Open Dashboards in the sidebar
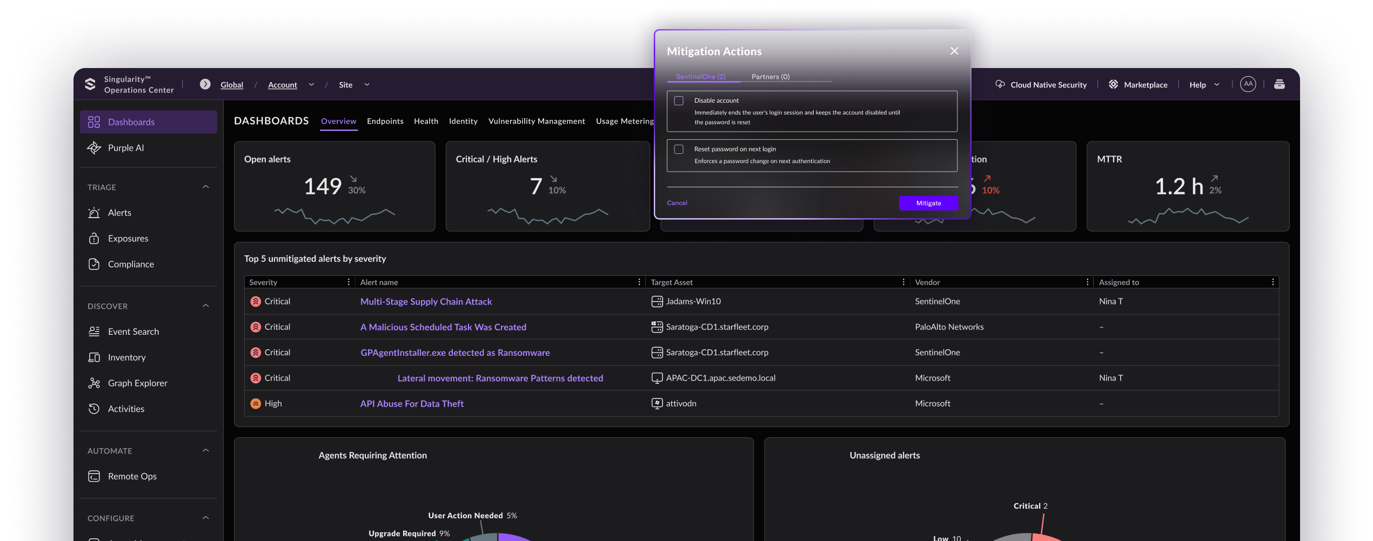Screen dimensions: 1373x541 (149, 122)
